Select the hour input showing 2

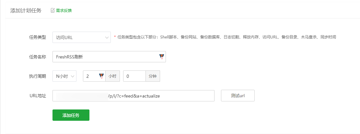pyautogui.click(x=94, y=76)
